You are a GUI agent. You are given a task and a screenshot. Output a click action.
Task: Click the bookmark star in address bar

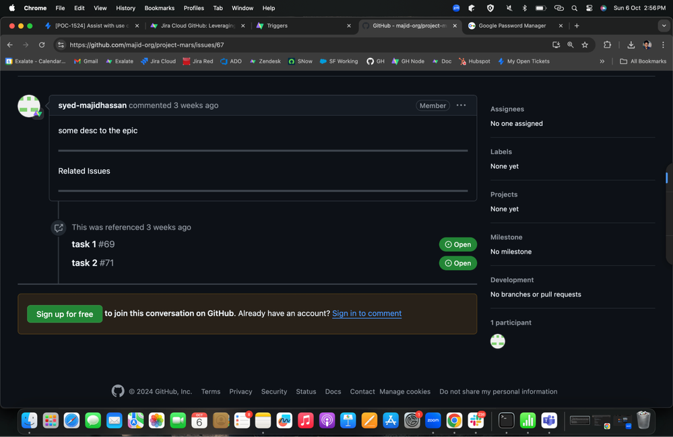[x=585, y=44]
